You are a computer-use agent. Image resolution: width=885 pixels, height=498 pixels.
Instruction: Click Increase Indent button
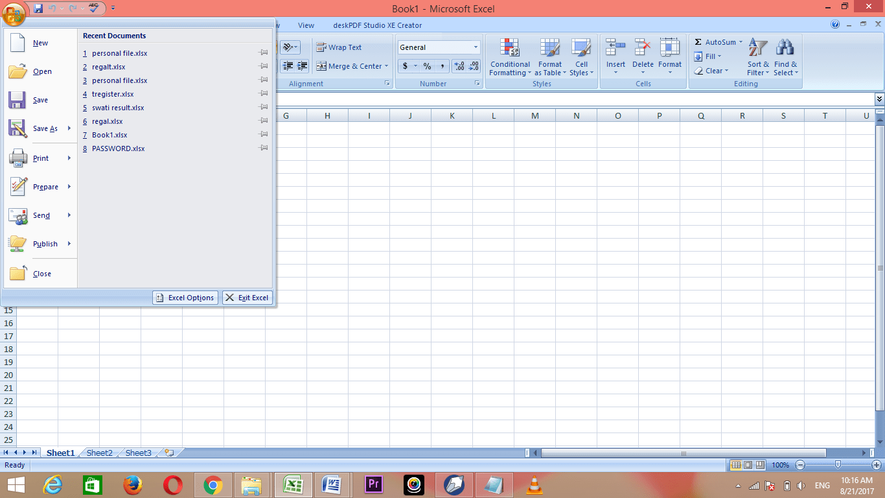click(302, 66)
